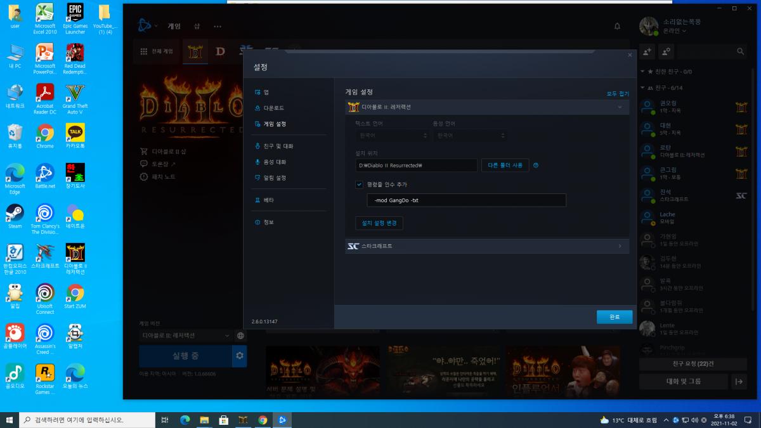Open the Battle.net logo menu
This screenshot has height=428, width=761.
tap(147, 26)
